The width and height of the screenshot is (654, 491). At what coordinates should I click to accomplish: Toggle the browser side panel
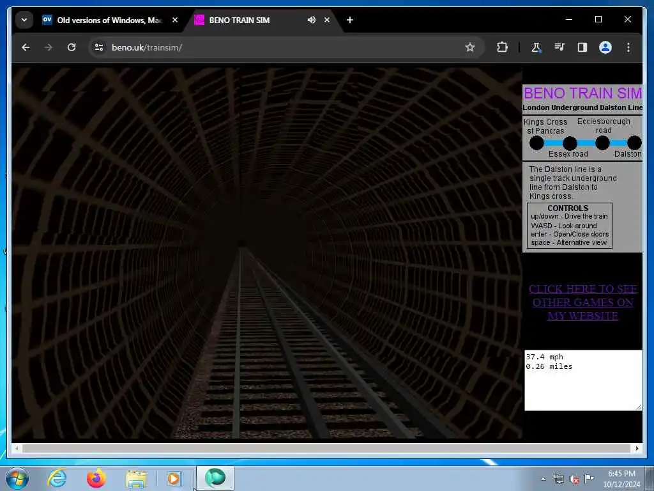coord(582,47)
